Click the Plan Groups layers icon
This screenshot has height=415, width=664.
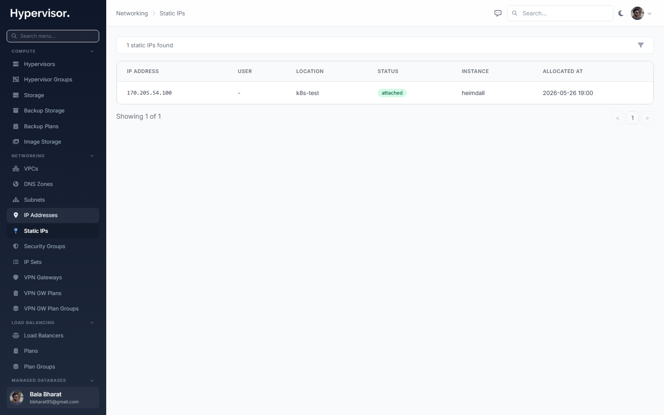[x=16, y=366]
